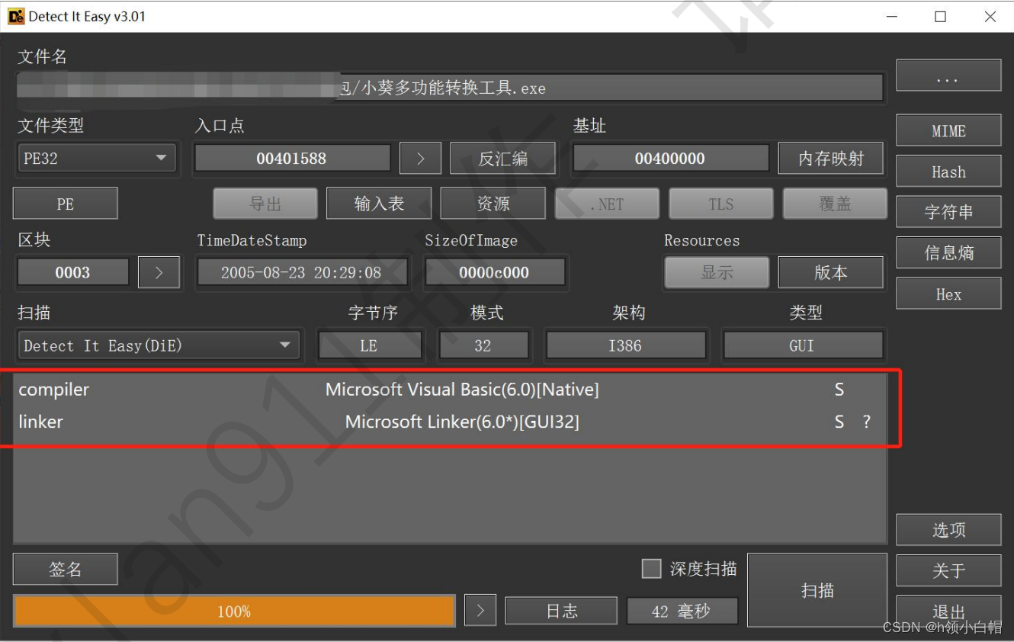Open the Hash button

(948, 172)
